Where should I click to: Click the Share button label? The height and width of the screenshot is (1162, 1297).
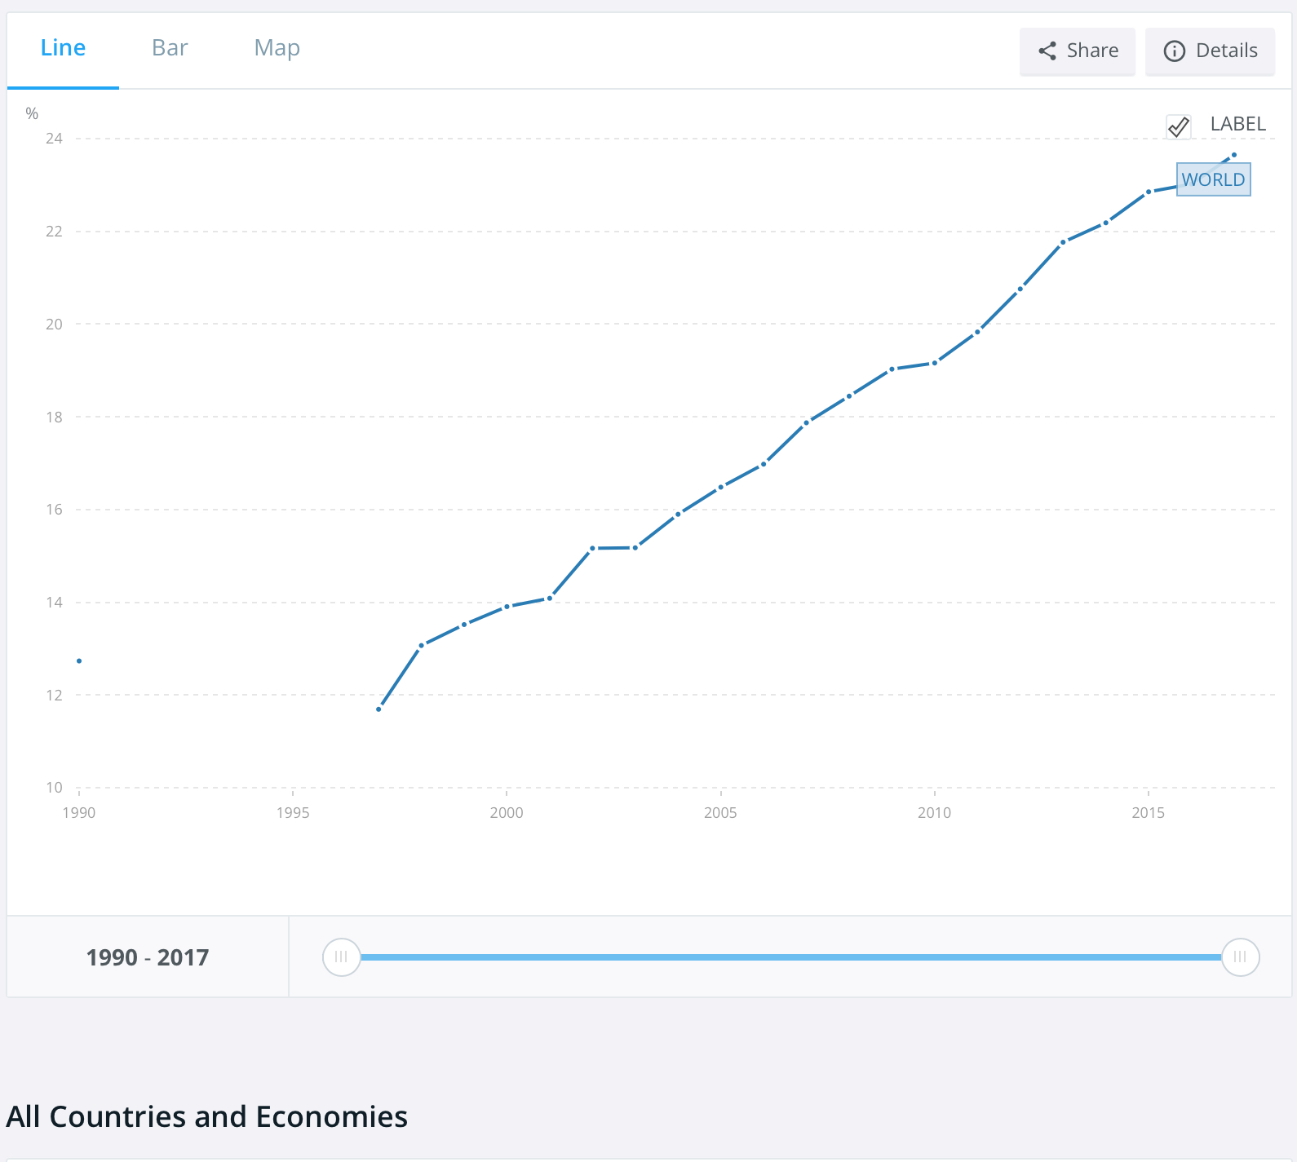(1092, 51)
